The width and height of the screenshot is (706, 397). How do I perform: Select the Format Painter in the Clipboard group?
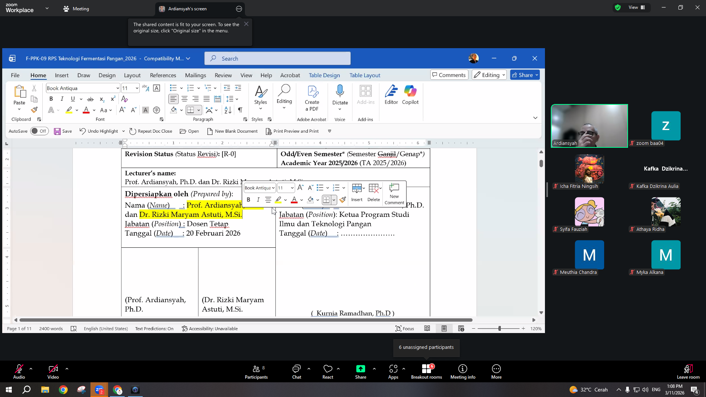tap(34, 110)
